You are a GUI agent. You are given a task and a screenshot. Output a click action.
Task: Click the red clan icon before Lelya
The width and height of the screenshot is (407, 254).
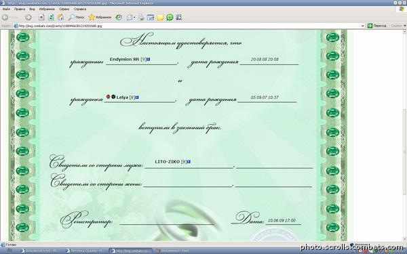click(109, 97)
